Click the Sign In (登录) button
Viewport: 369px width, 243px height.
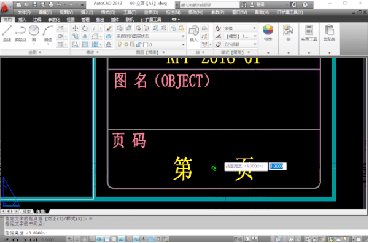257,4
